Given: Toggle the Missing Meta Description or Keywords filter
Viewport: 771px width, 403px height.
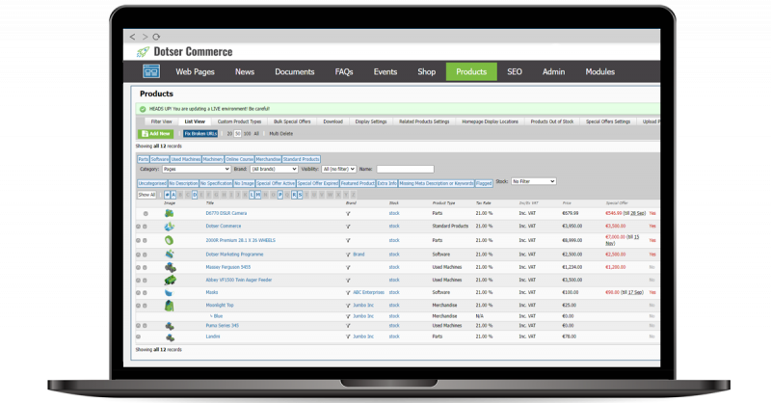Looking at the screenshot, I should pyautogui.click(x=437, y=183).
